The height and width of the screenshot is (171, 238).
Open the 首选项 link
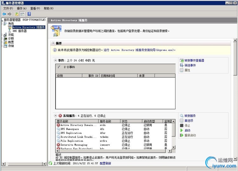tap(189, 121)
